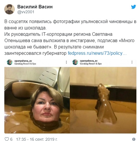Open left openysheva_sv username
Image resolution: width=139 pixels, height=141 pixels.
(x=23, y=61)
